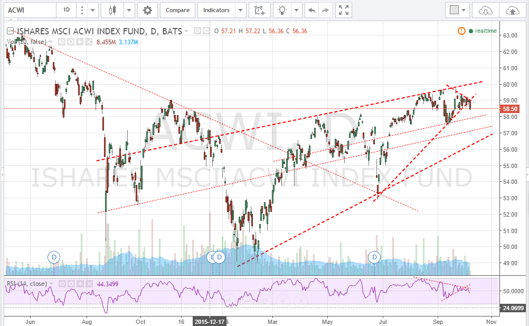Expand the chart style dropdown arrow

click(129, 10)
